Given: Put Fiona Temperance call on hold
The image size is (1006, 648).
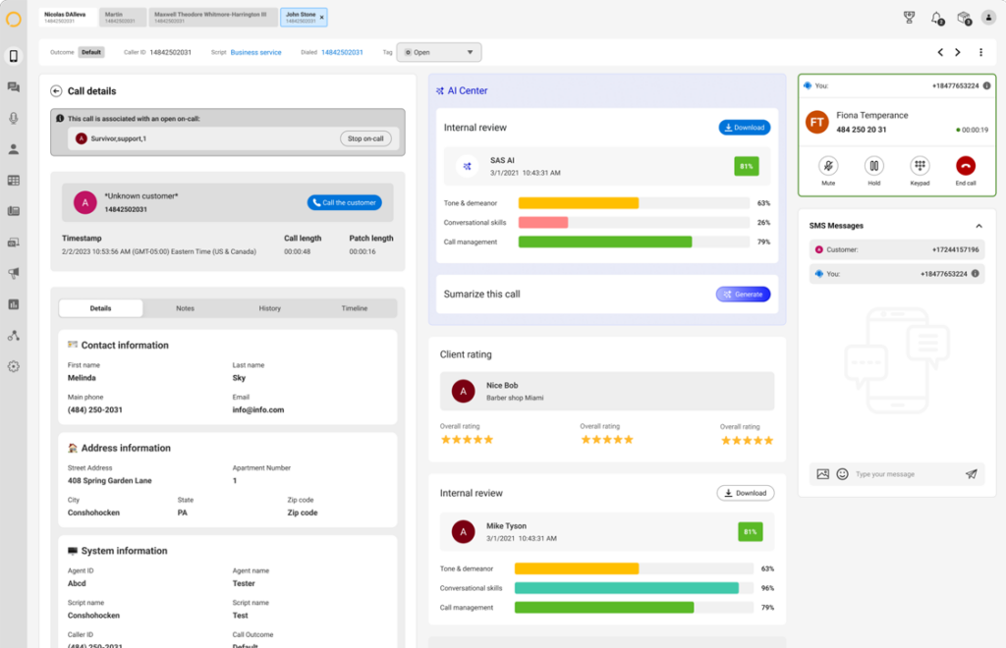Looking at the screenshot, I should 873,166.
